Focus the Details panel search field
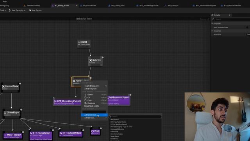Viewport: 250px width, 141px height. click(x=232, y=19)
